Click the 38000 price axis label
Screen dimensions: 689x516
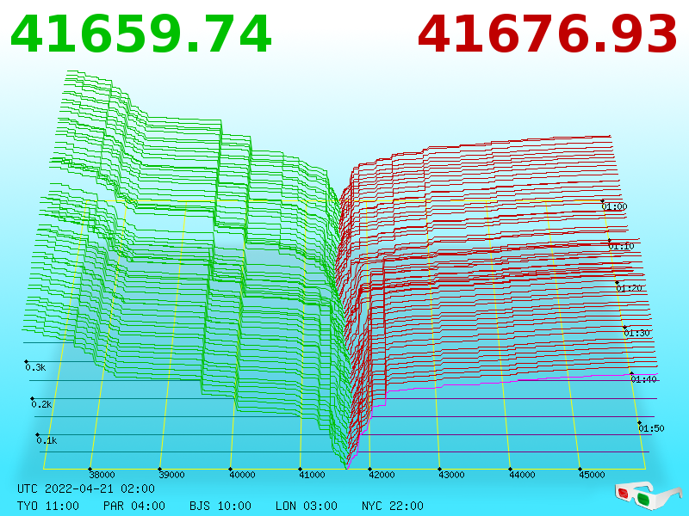pos(102,475)
